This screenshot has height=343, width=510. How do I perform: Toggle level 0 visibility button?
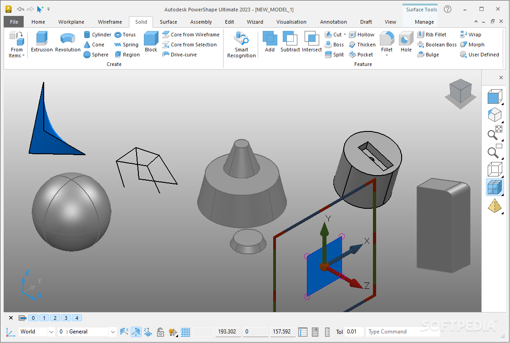[33, 318]
